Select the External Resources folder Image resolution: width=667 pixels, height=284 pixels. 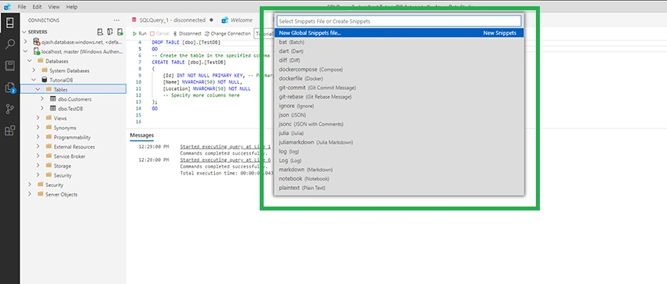pos(74,146)
